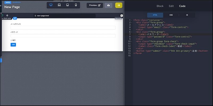
Task: Click code line with input type="password"
Action: click(165, 37)
